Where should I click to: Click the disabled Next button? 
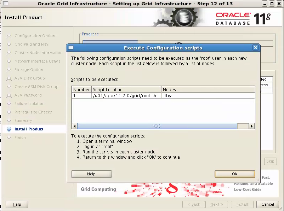pos(216,204)
